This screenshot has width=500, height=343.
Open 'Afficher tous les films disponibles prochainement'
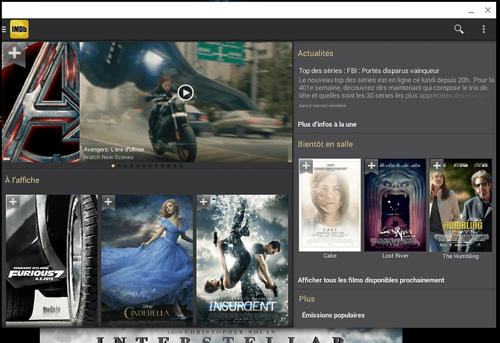(x=371, y=280)
